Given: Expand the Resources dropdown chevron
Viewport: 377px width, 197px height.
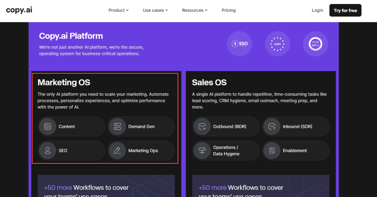Looking at the screenshot, I should pos(206,10).
